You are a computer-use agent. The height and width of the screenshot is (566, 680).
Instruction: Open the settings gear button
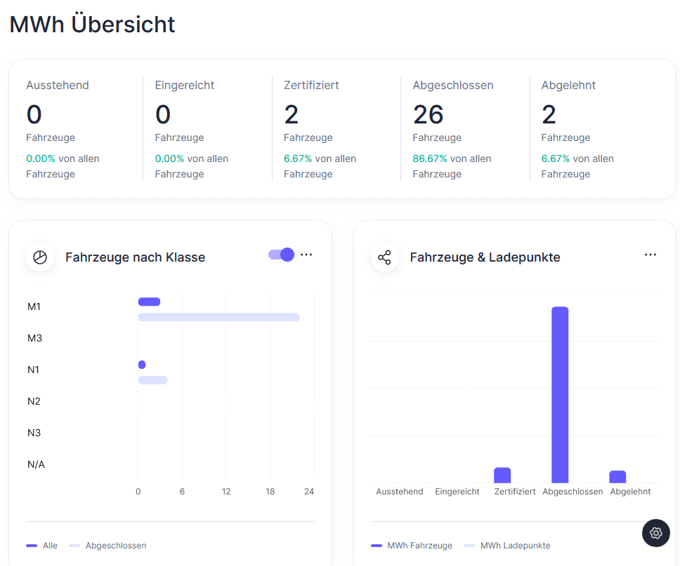point(655,533)
